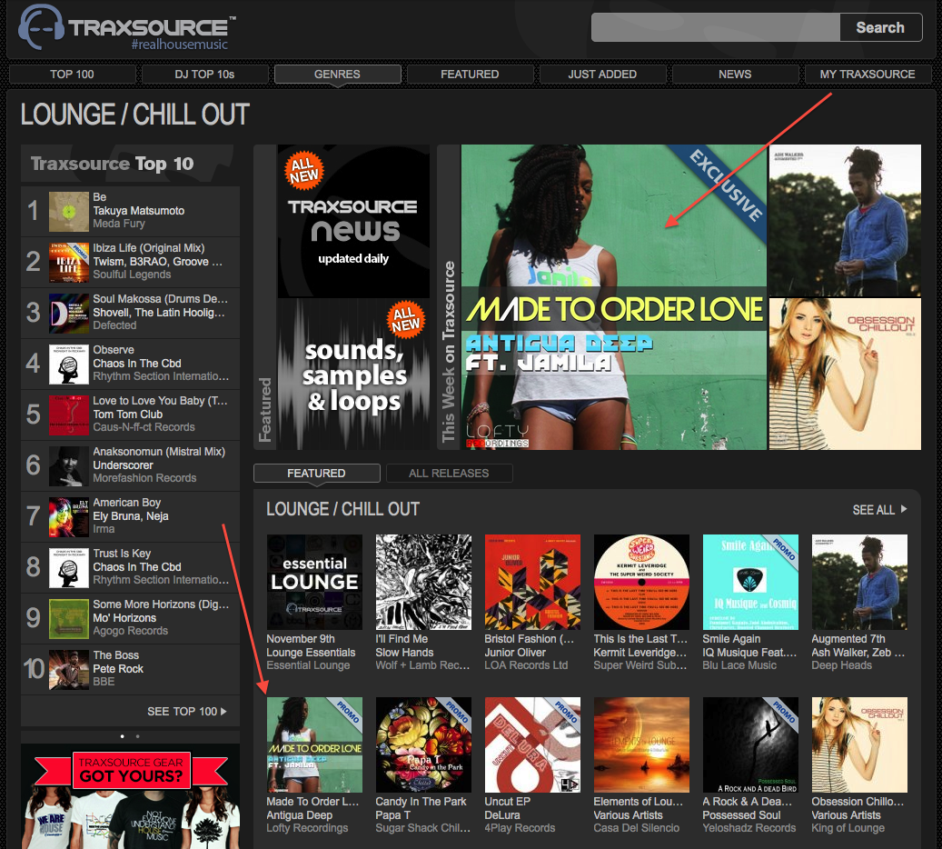Open Obsession Chillout featured banner image
Image resolution: width=942 pixels, height=849 pixels.
[845, 374]
